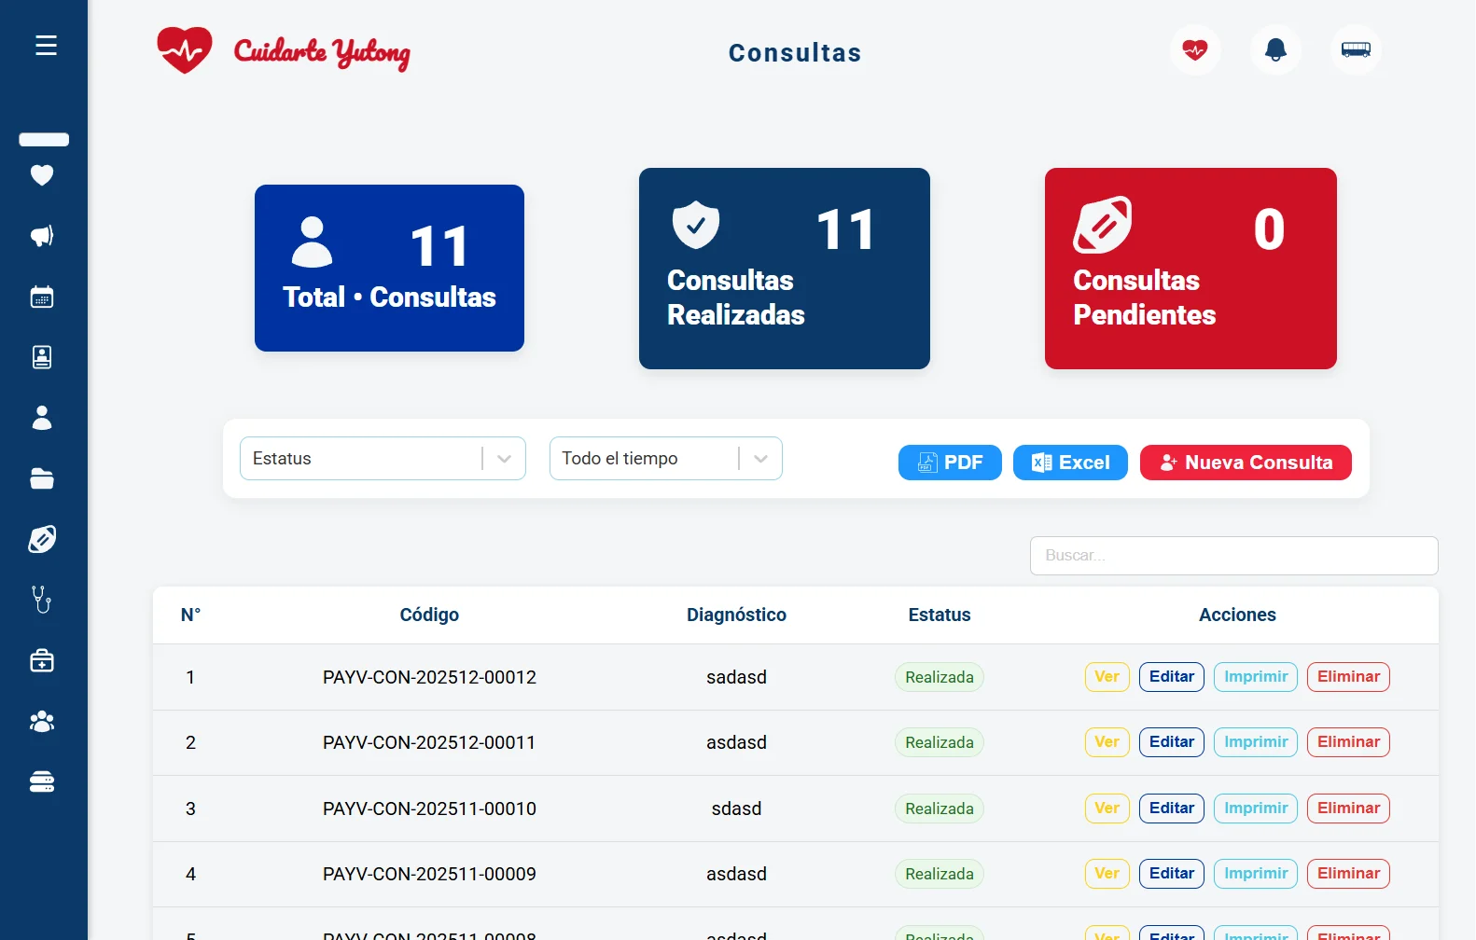Click Realizada badge for PAYV-CON-202511-00009
Viewport: 1476px width, 940px height.
click(x=940, y=874)
